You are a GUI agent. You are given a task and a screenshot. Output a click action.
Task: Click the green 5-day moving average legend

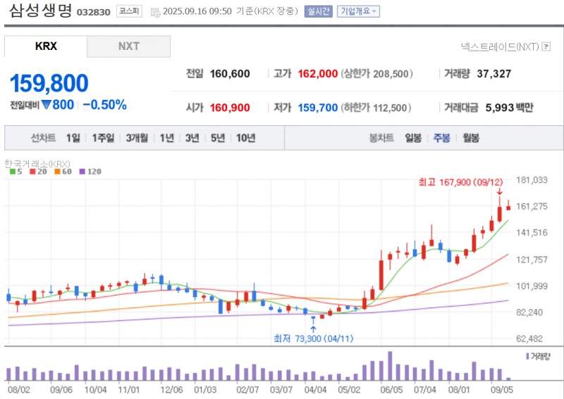point(16,172)
